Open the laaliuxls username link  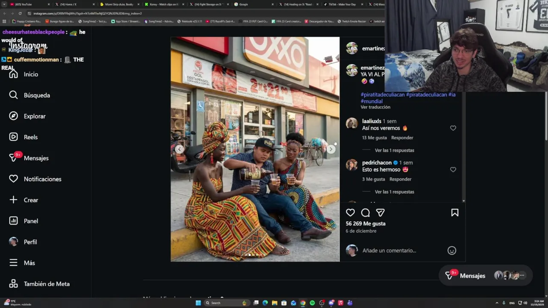(372, 121)
